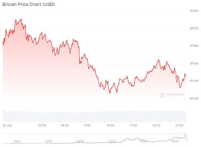This screenshot has width=201, height=147.
Task: Click the 05:00 time label on the x-axis
Action: coord(42,125)
